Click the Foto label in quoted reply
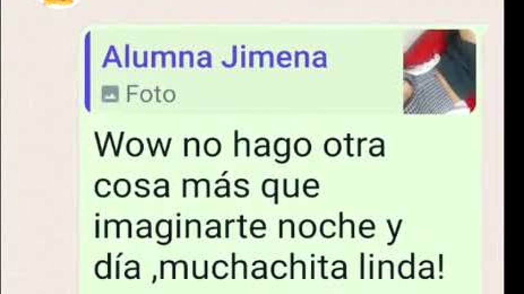 point(151,94)
